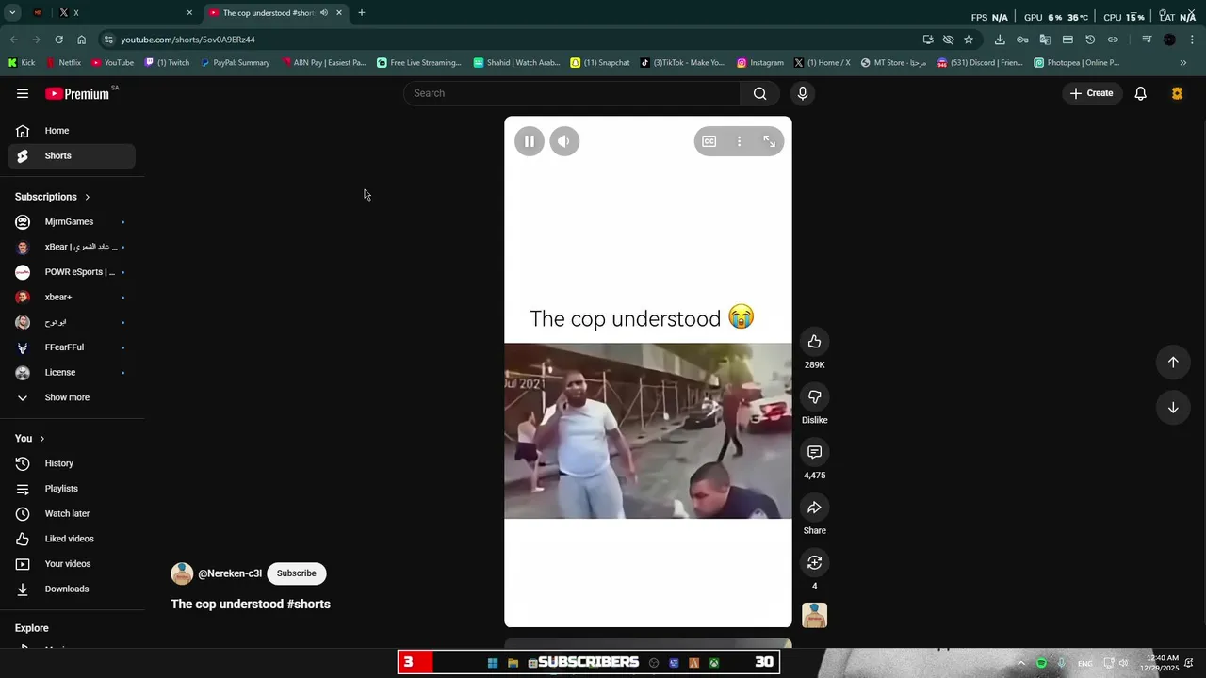Expand the You section
Screen dimensions: 1206x678
pyautogui.click(x=30, y=439)
